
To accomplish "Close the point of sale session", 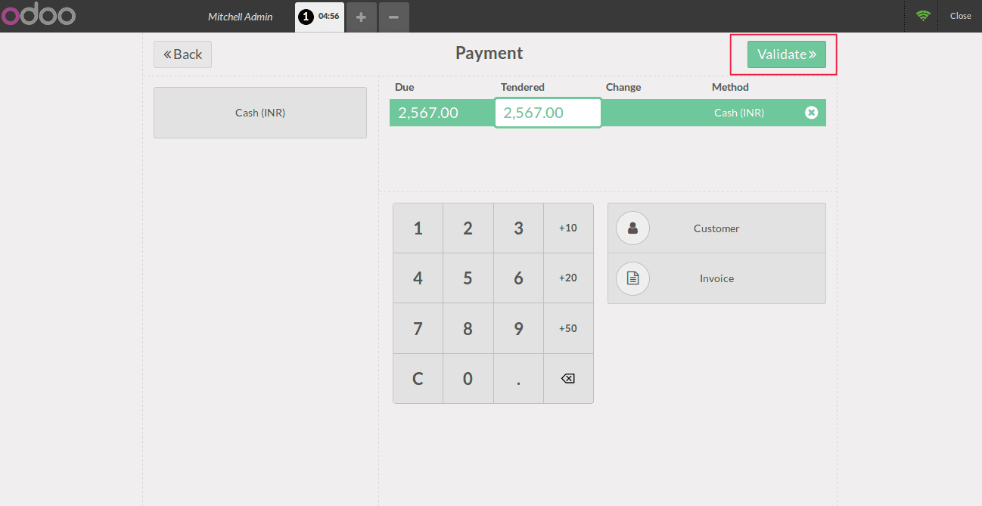I will tap(960, 16).
